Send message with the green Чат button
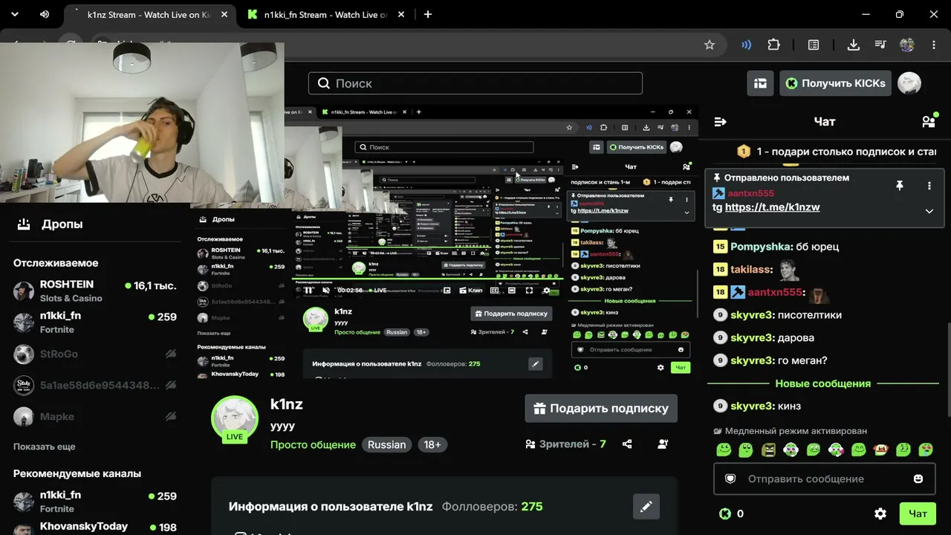The width and height of the screenshot is (951, 535). 918,513
